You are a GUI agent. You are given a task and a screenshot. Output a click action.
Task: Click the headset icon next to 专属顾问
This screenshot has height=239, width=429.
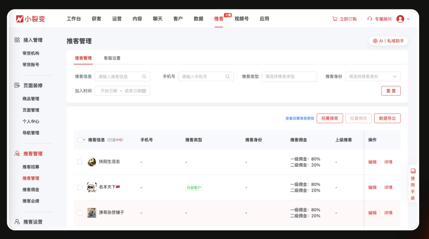coord(369,18)
